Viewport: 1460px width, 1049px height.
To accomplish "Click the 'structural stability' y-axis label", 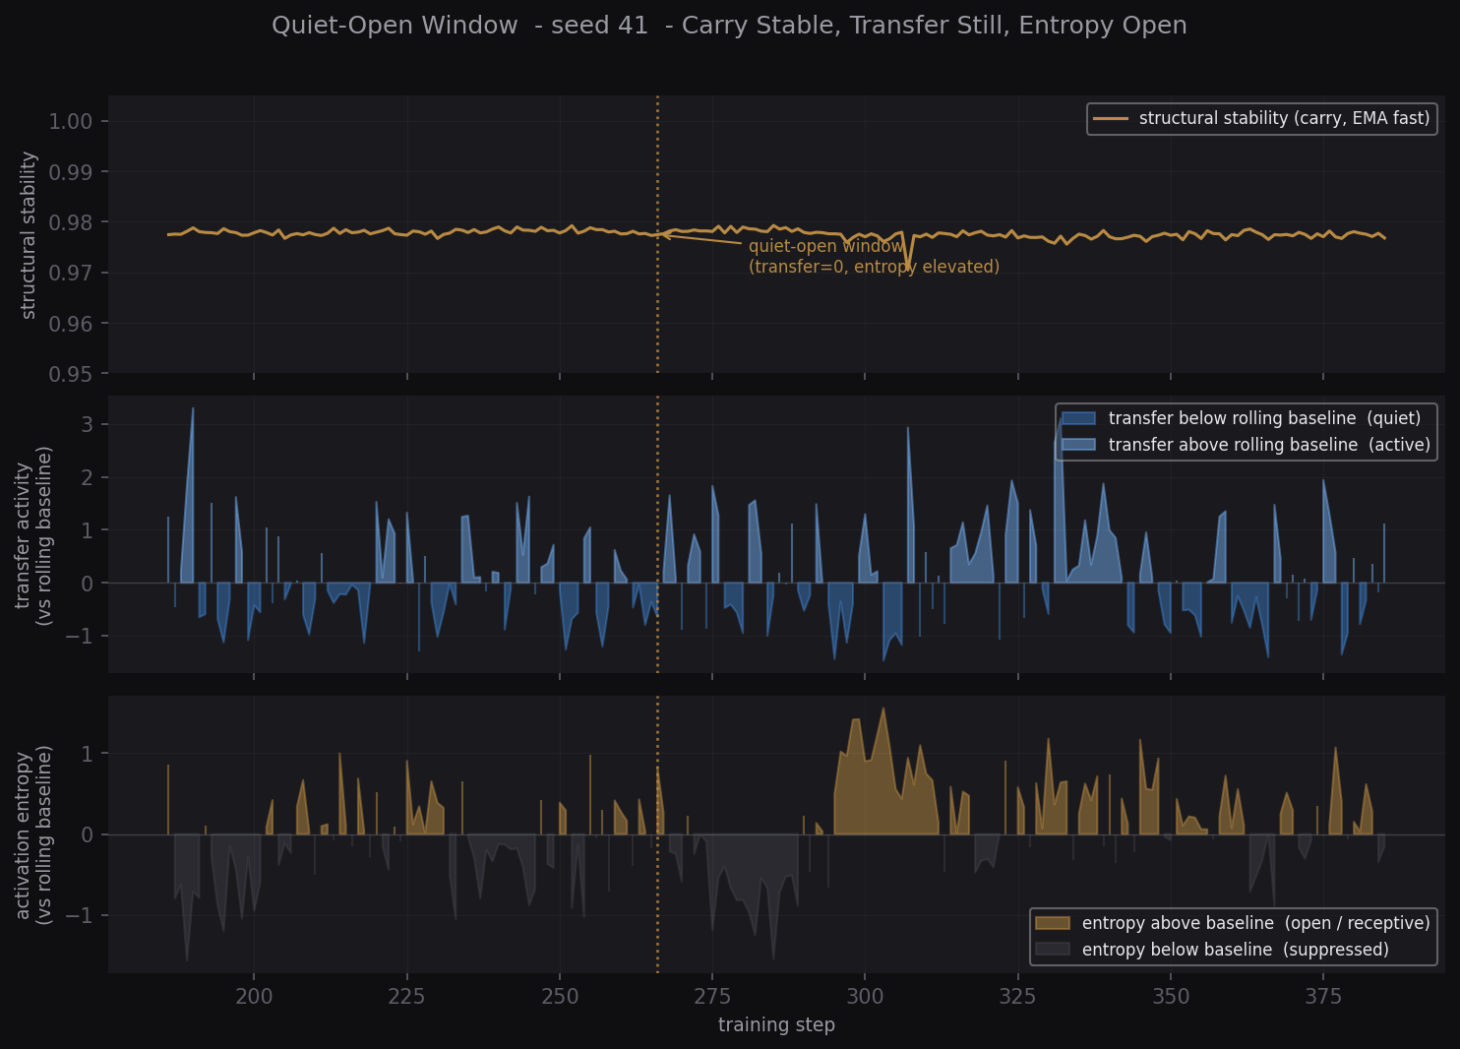I will [x=29, y=235].
